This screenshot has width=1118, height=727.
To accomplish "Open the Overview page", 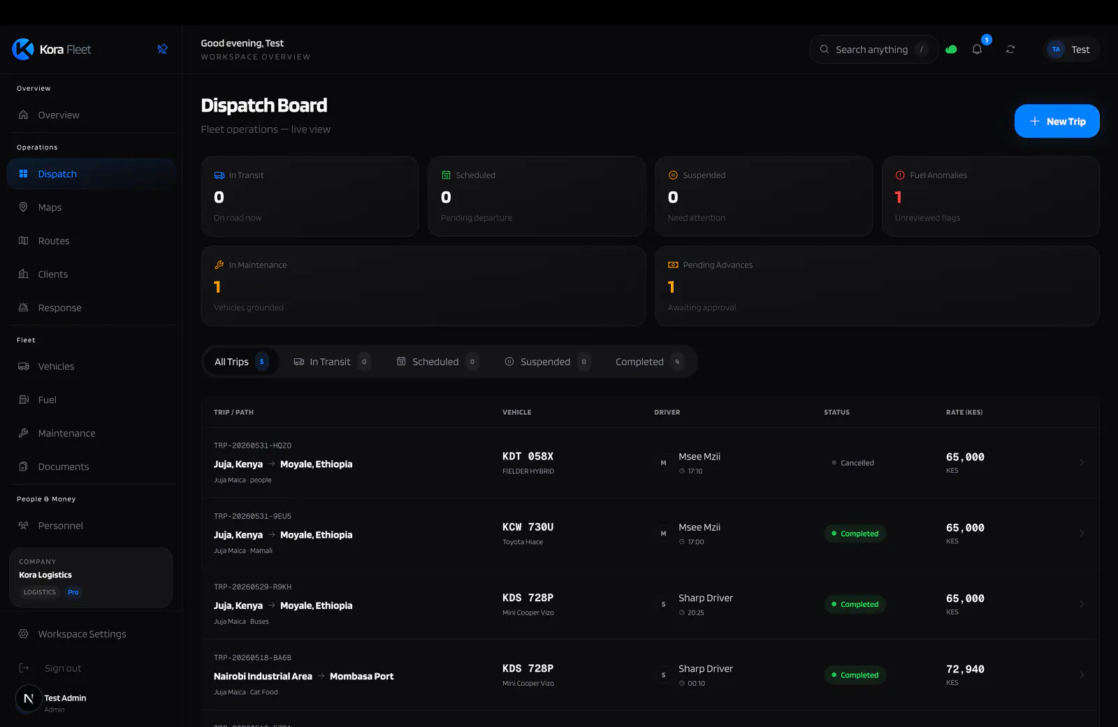I will click(91, 115).
